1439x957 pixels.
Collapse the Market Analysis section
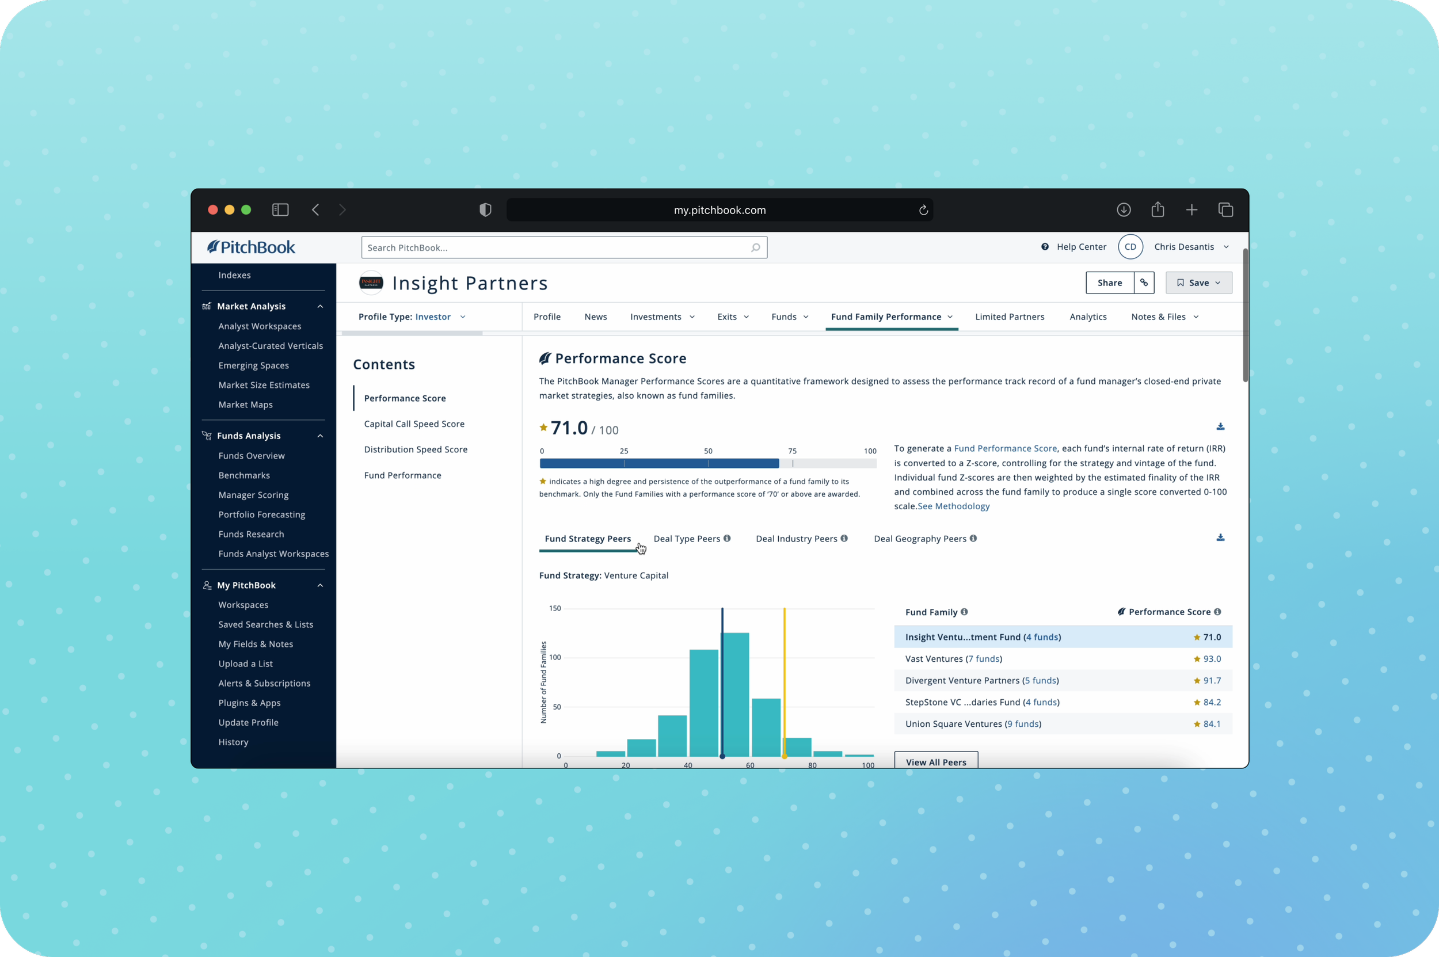320,306
